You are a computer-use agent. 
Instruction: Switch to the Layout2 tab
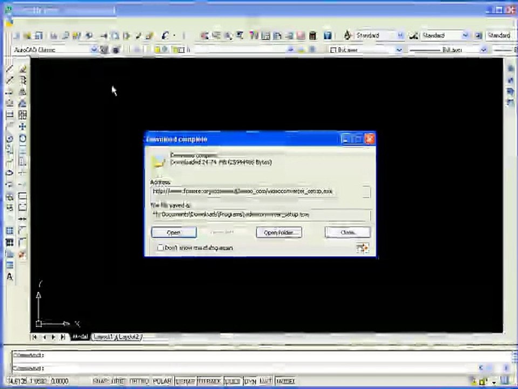[129, 337]
